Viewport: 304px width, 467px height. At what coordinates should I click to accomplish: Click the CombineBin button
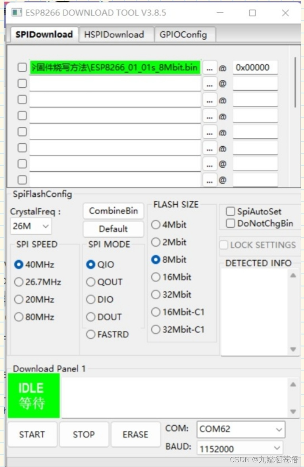click(114, 211)
